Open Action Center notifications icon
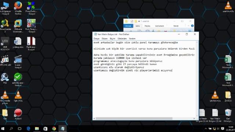This screenshot has height=132, width=235. coord(223,129)
